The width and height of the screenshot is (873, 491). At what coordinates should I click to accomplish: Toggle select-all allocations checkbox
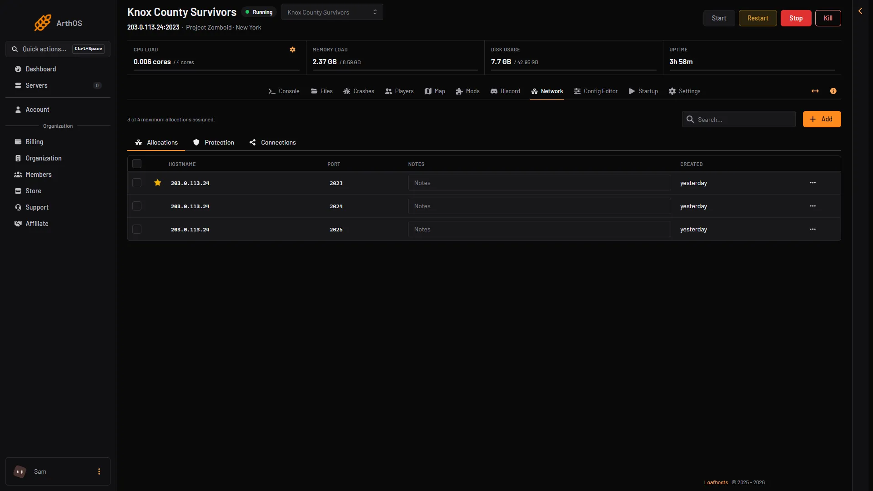[137, 164]
